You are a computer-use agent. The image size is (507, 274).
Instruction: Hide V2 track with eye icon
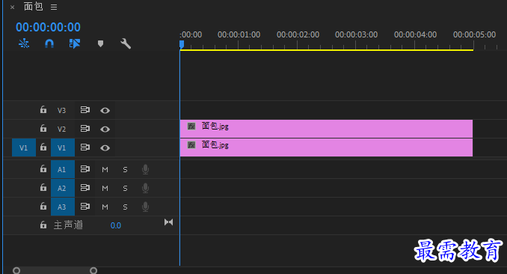click(105, 130)
